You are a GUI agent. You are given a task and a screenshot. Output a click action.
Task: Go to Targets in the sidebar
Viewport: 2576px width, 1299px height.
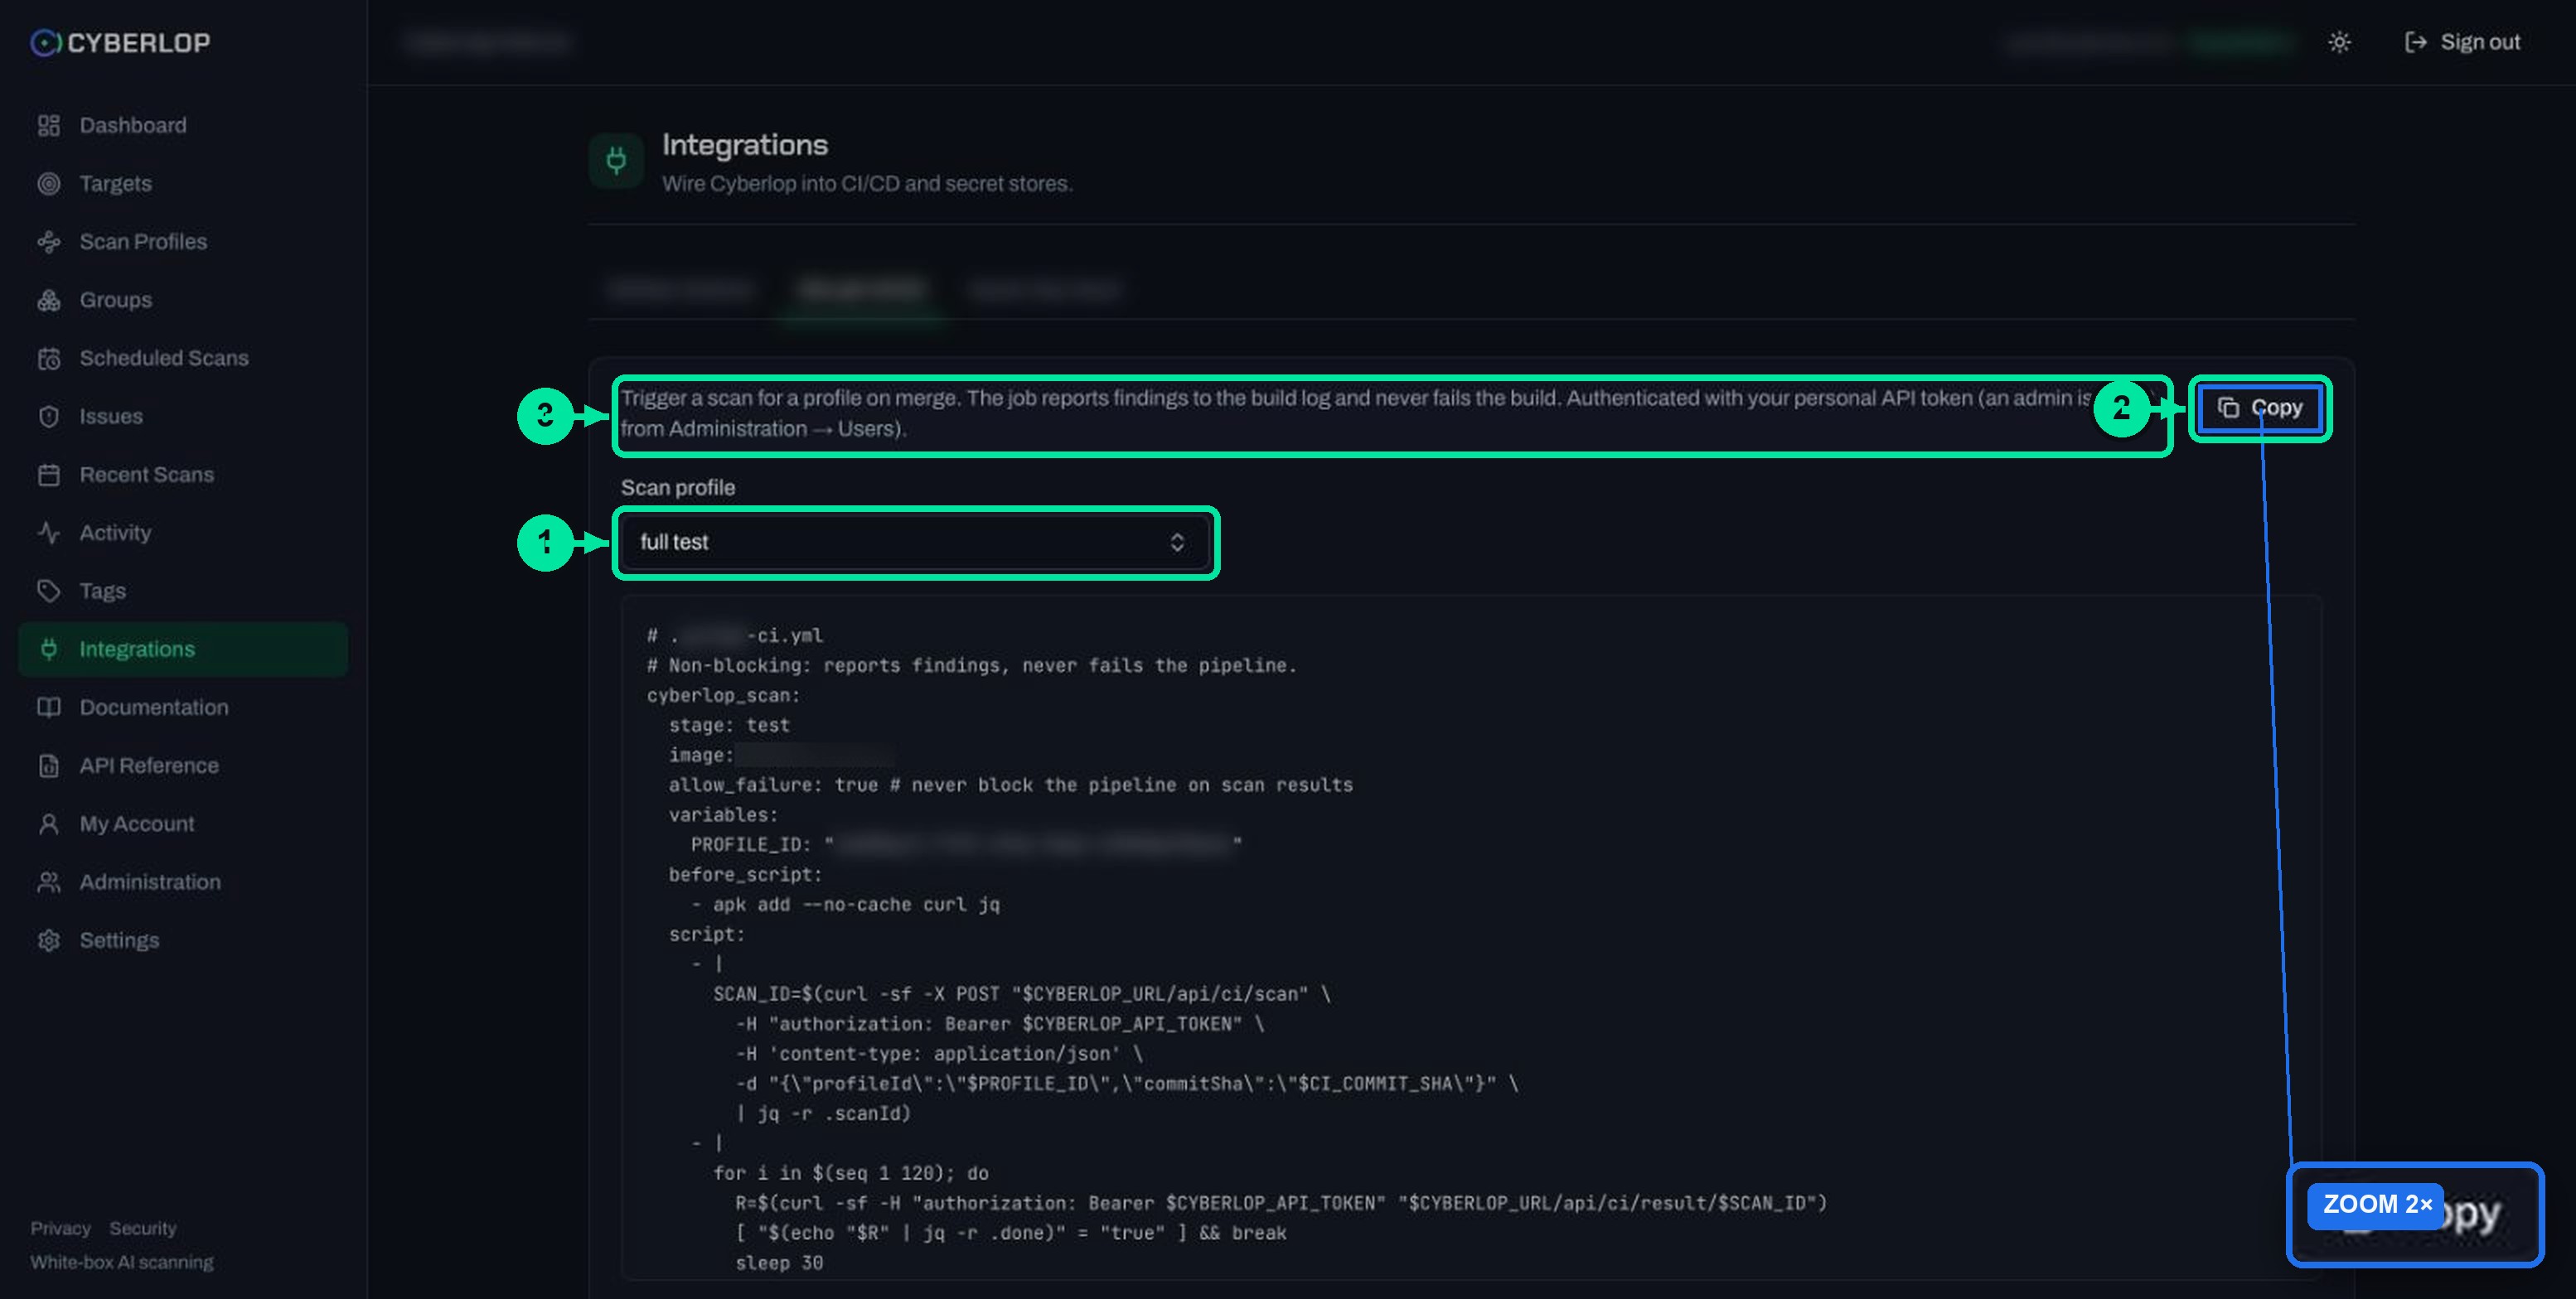182,183
